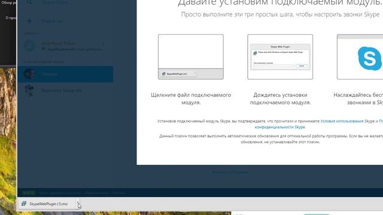Open the top contact's conversation by its name

(59, 43)
